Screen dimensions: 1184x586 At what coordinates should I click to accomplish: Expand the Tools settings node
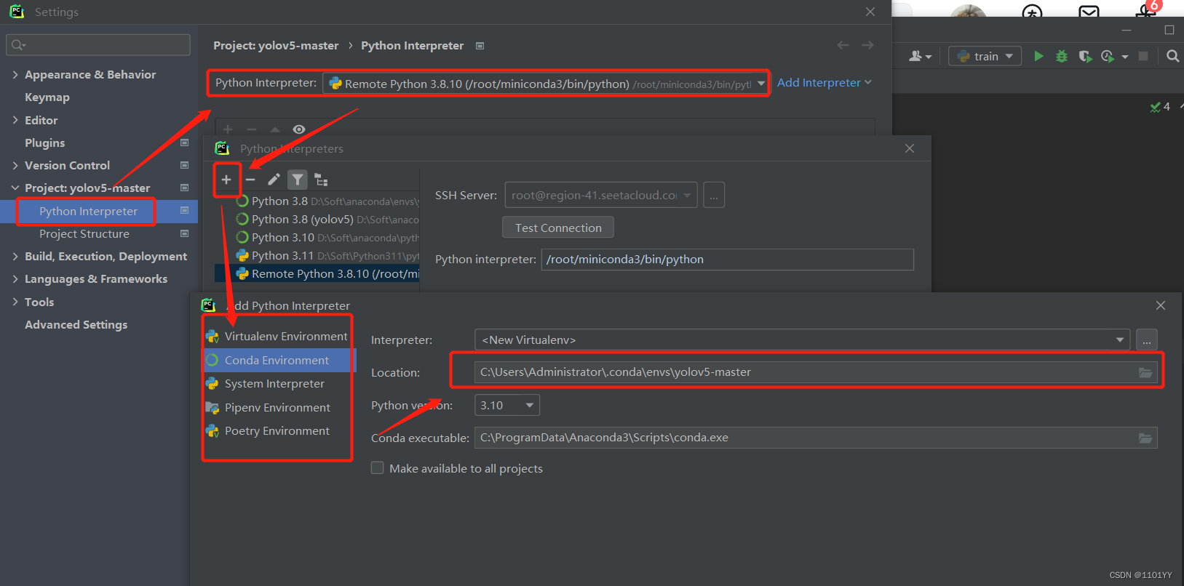coord(15,302)
